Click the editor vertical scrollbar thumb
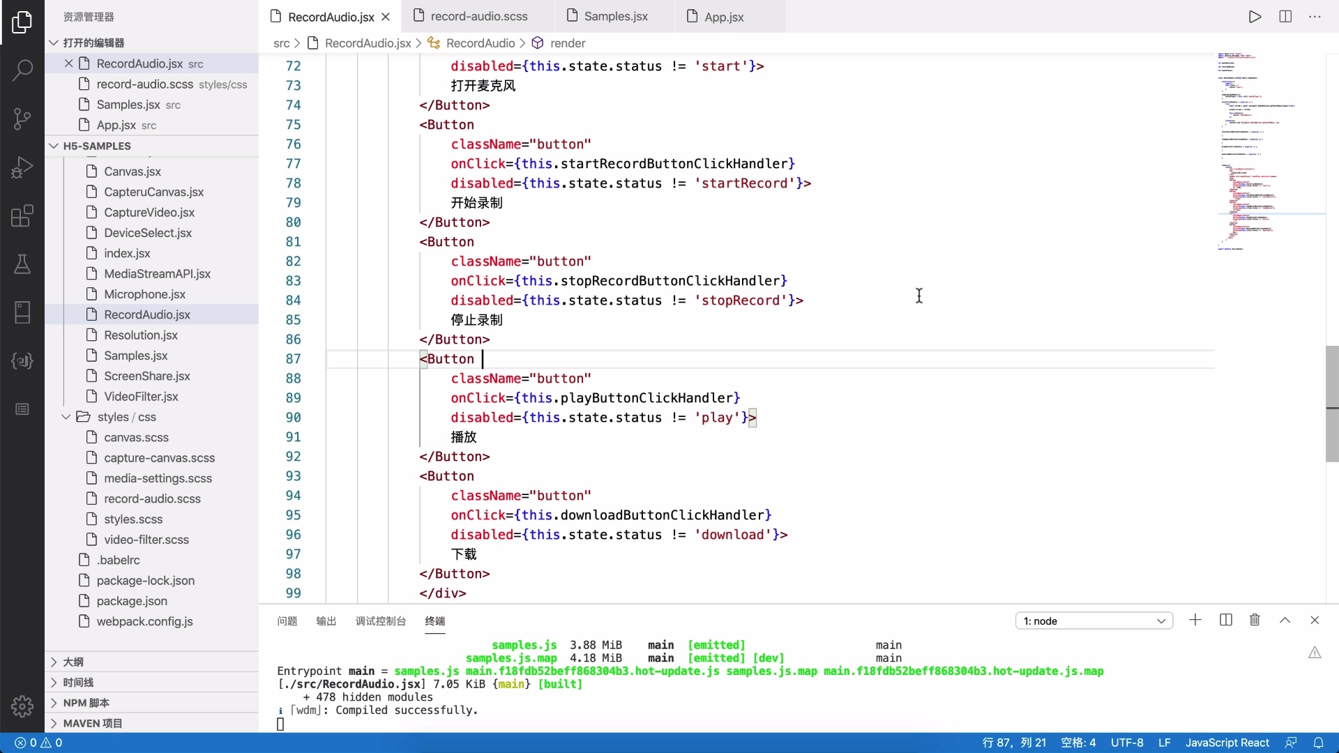Screen dimensions: 1339x753 click(x=1331, y=404)
